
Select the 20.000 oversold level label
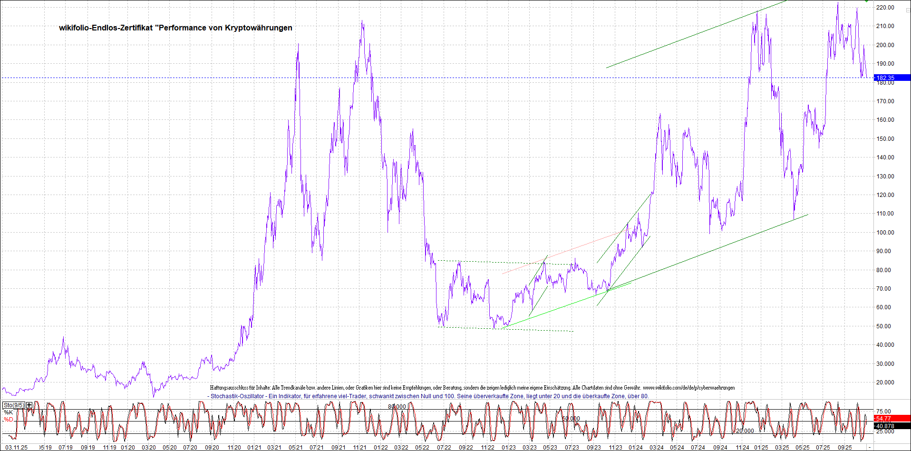tap(745, 431)
